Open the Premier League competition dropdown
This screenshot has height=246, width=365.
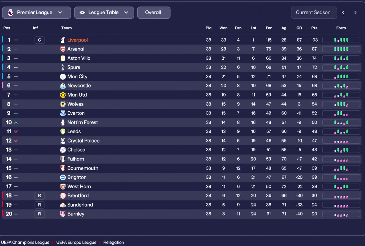[36, 13]
